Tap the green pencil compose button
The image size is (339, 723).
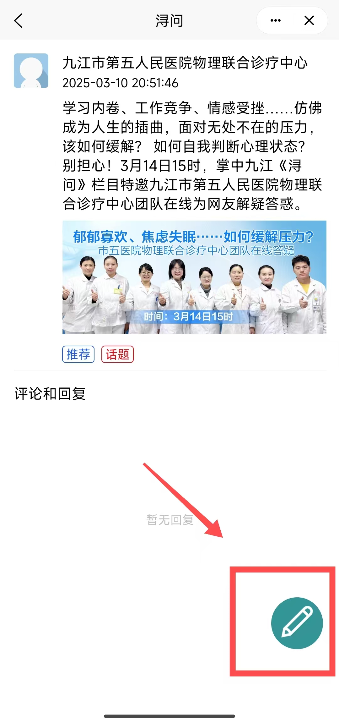pyautogui.click(x=297, y=623)
